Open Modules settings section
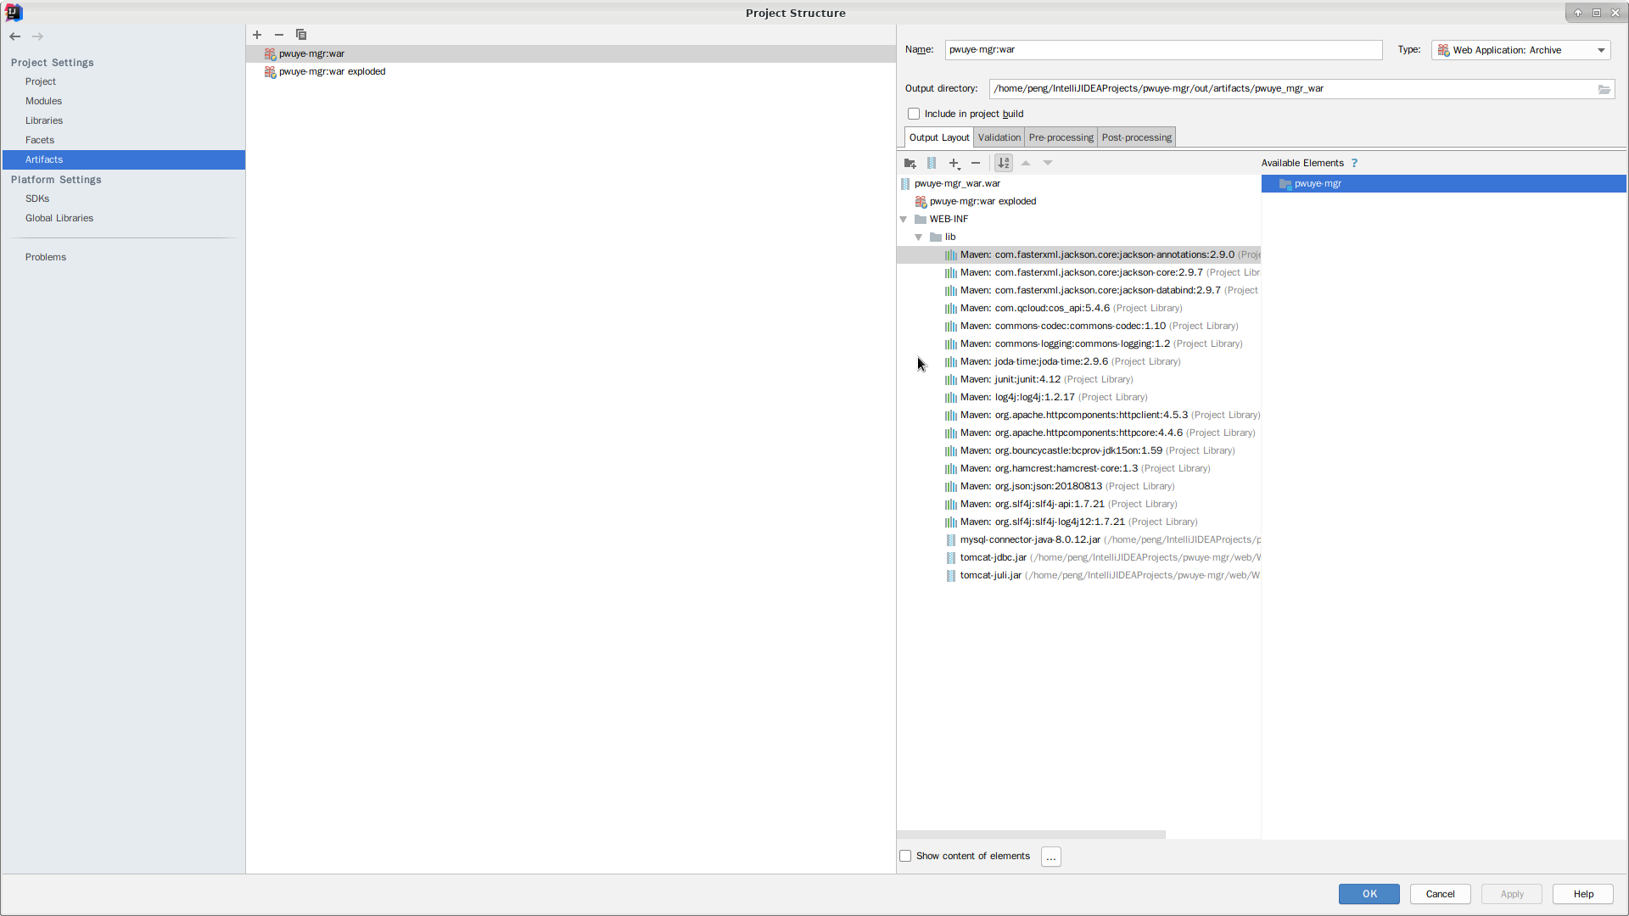The width and height of the screenshot is (1629, 916). (x=43, y=101)
